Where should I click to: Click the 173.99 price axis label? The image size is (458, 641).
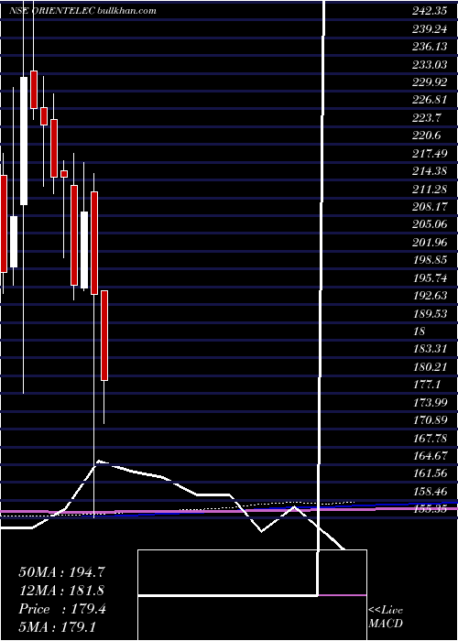click(x=429, y=403)
